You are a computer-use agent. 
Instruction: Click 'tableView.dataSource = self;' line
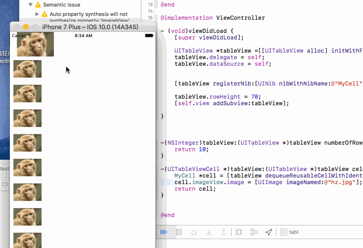pyautogui.click(x=223, y=64)
